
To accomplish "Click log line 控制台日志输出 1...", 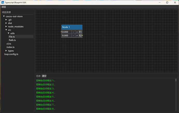I will 46,81.
